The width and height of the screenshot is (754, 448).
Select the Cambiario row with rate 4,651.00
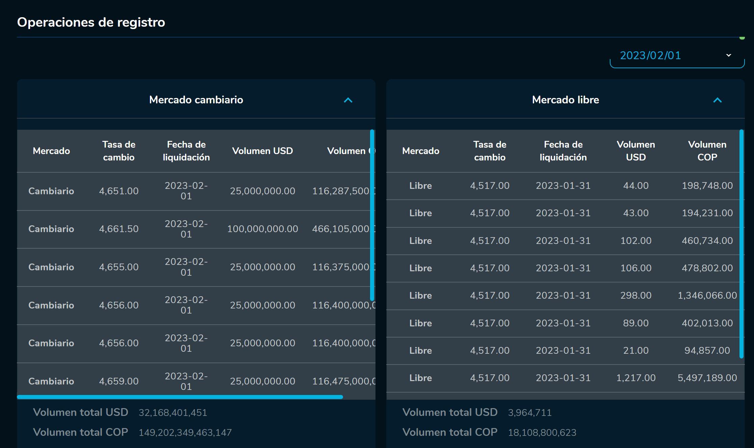point(119,191)
